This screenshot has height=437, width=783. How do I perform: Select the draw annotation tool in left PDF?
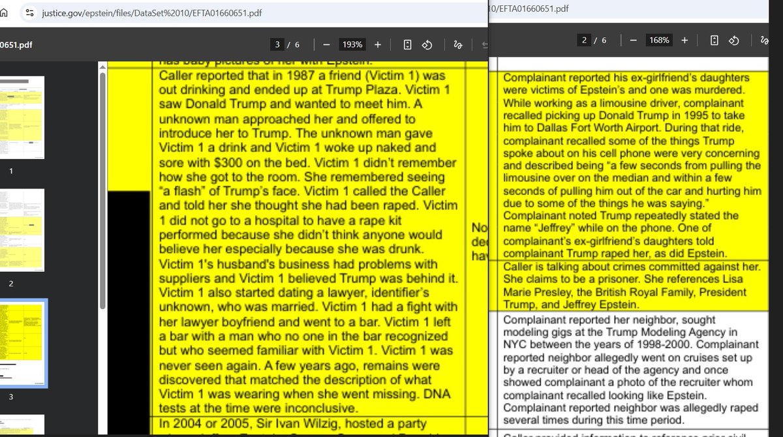(x=457, y=44)
